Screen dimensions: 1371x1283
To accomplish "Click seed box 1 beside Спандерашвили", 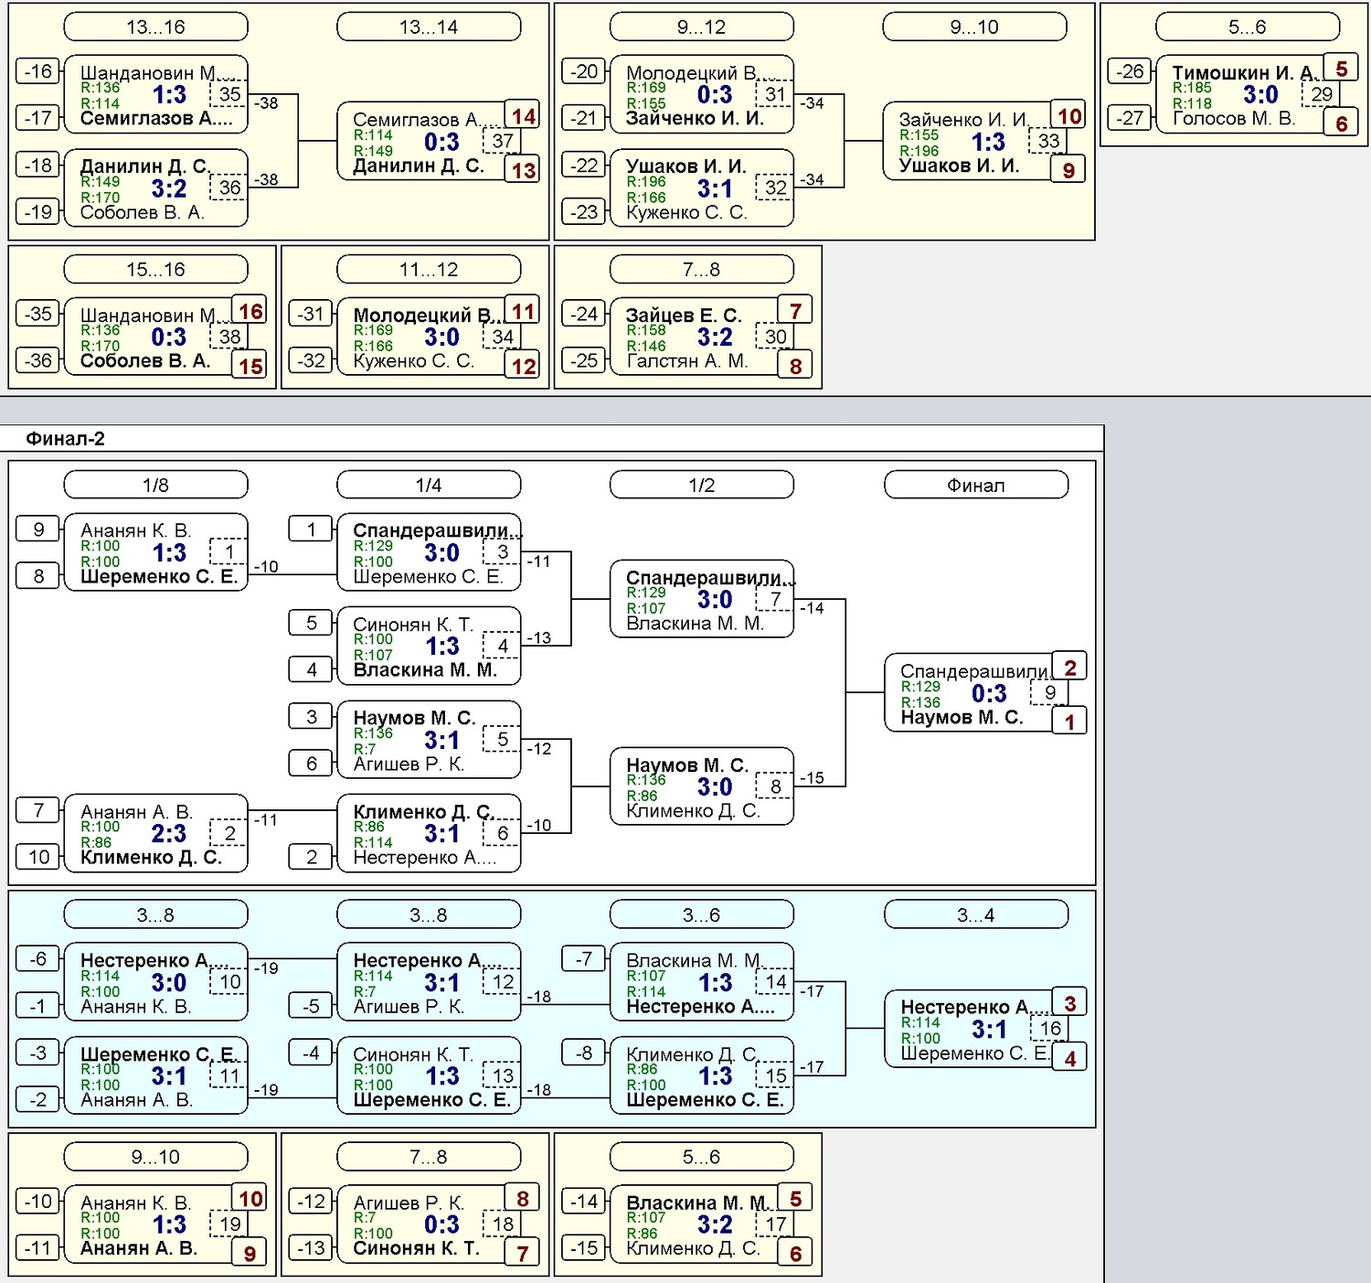I will click(x=311, y=529).
